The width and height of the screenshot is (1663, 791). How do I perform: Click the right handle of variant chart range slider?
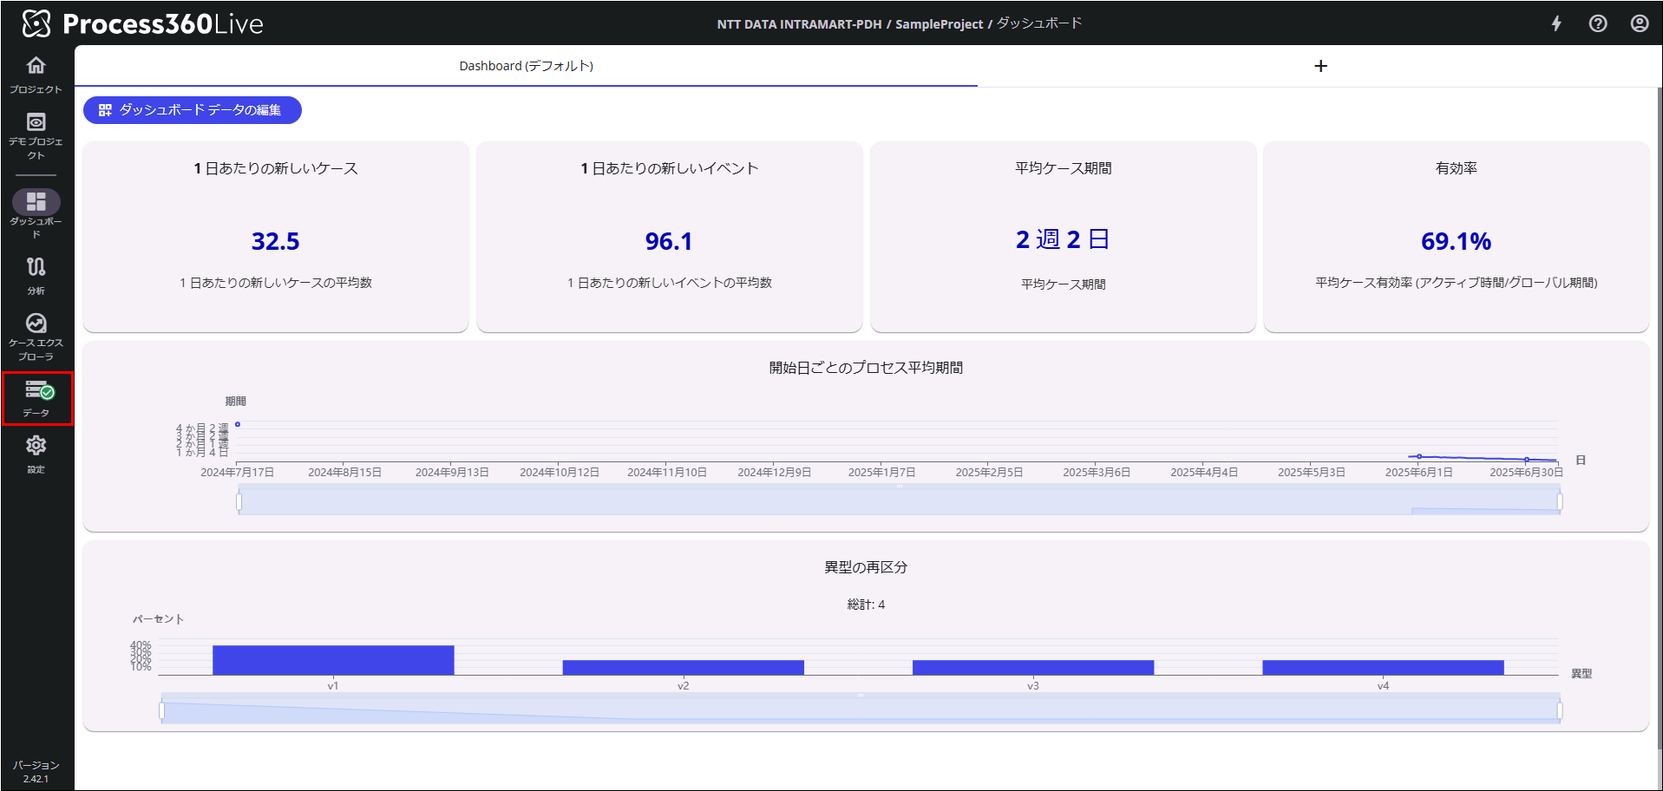1559,711
